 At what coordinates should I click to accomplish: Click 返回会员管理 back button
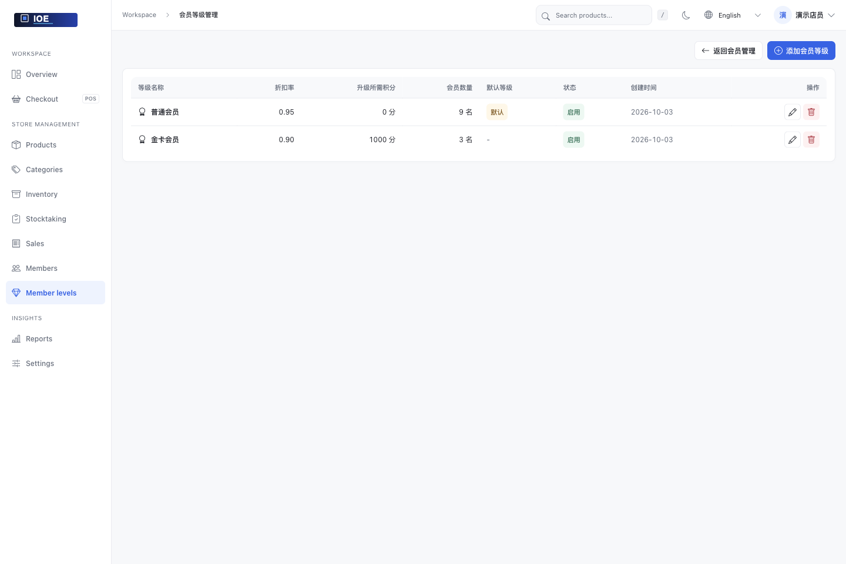pyautogui.click(x=728, y=51)
